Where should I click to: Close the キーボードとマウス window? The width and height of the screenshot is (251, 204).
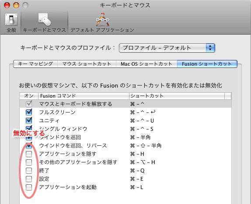click(7, 5)
